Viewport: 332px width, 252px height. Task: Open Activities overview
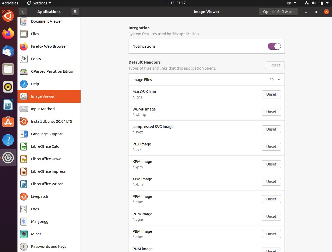pos(10,3)
